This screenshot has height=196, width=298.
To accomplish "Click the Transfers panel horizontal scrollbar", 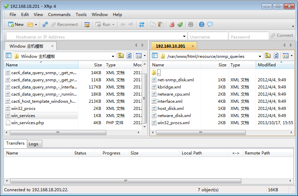I will pos(125,181).
